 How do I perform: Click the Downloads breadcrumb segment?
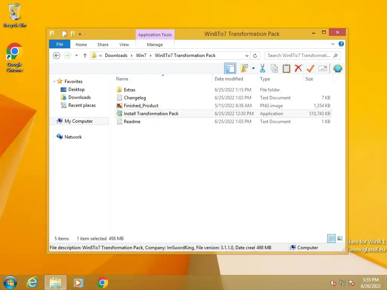116,56
